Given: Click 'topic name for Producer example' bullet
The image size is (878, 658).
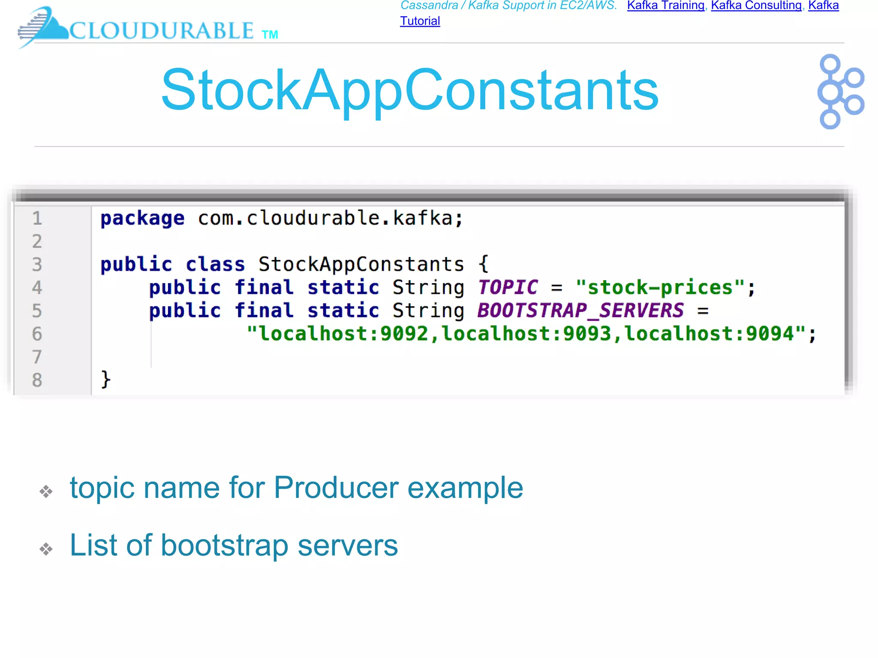Looking at the screenshot, I should (x=297, y=488).
